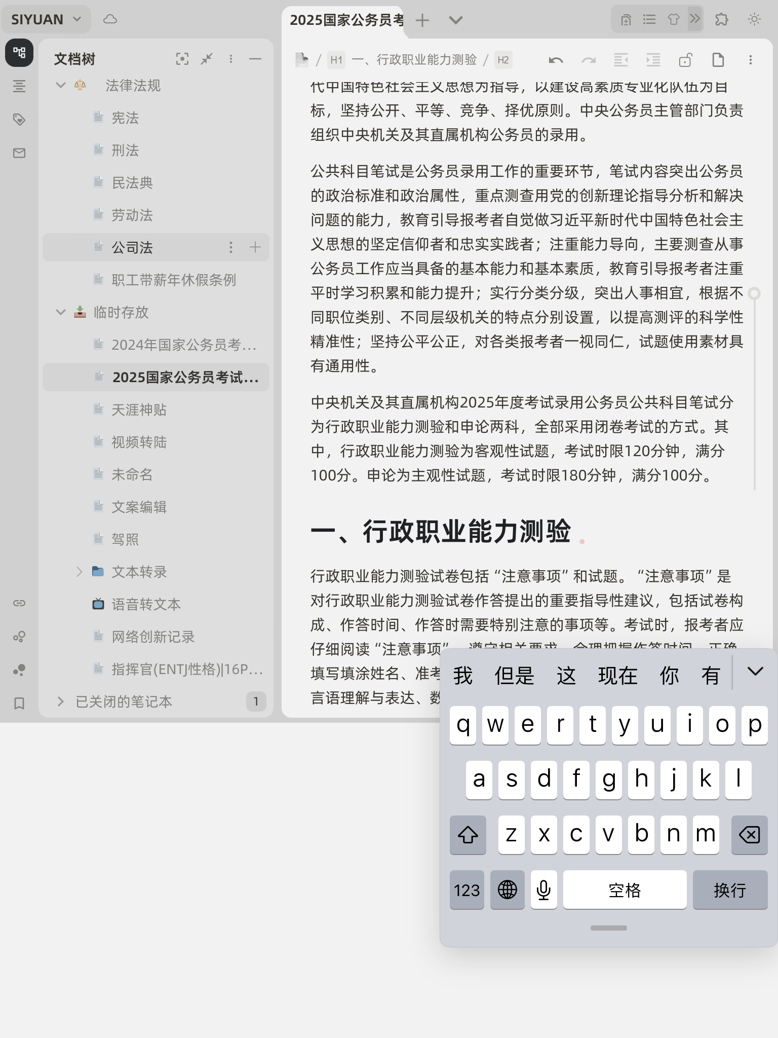Redo the last edit
The width and height of the screenshot is (778, 1038).
(x=589, y=60)
